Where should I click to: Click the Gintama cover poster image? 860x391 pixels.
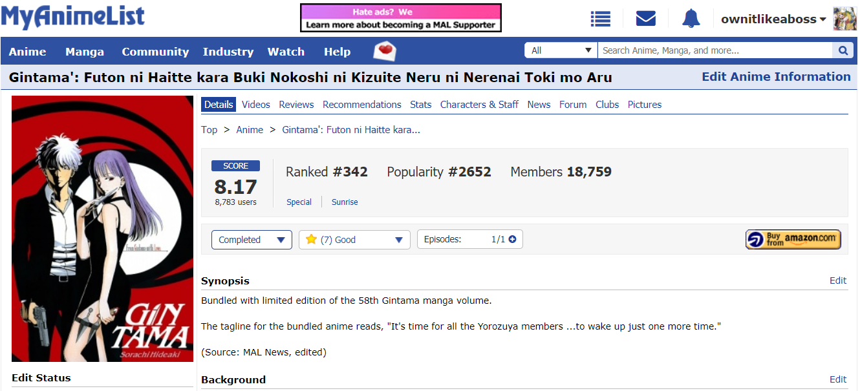click(x=102, y=229)
